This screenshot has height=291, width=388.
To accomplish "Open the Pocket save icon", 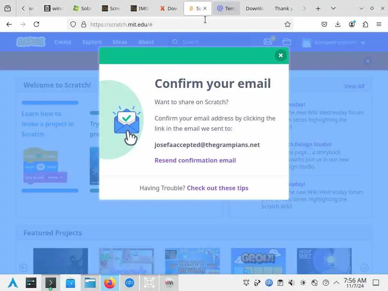I will tap(324, 24).
